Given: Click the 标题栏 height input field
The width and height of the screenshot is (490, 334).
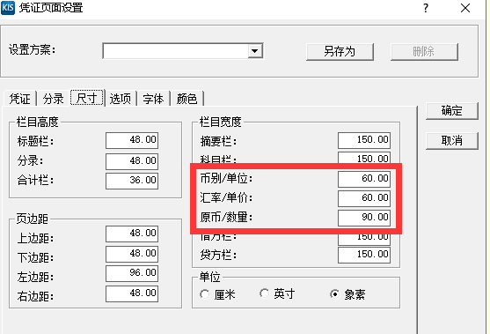Looking at the screenshot, I should (x=132, y=140).
